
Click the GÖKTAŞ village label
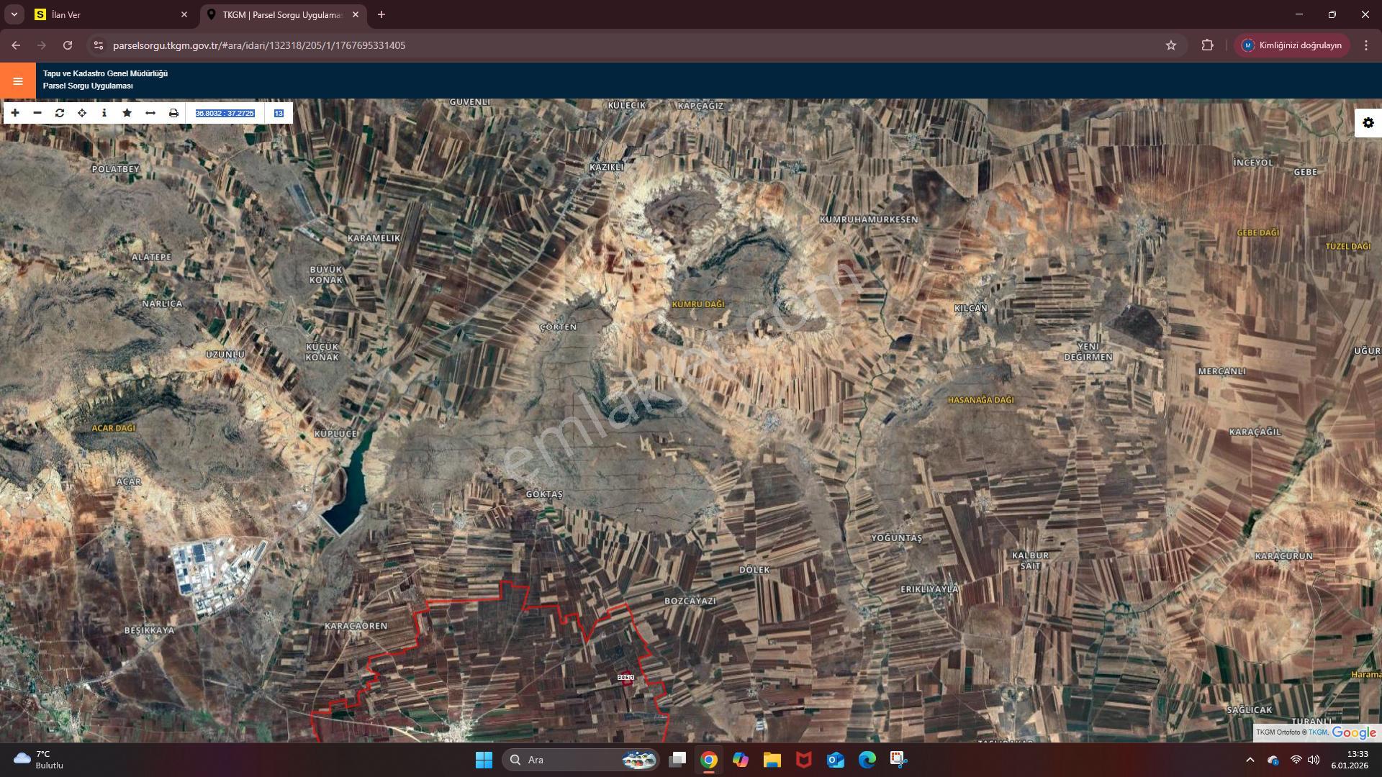click(x=544, y=494)
